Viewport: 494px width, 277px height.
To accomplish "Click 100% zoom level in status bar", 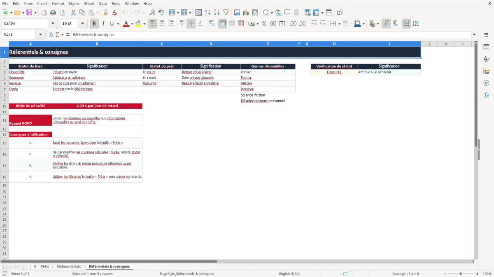I will point(487,274).
